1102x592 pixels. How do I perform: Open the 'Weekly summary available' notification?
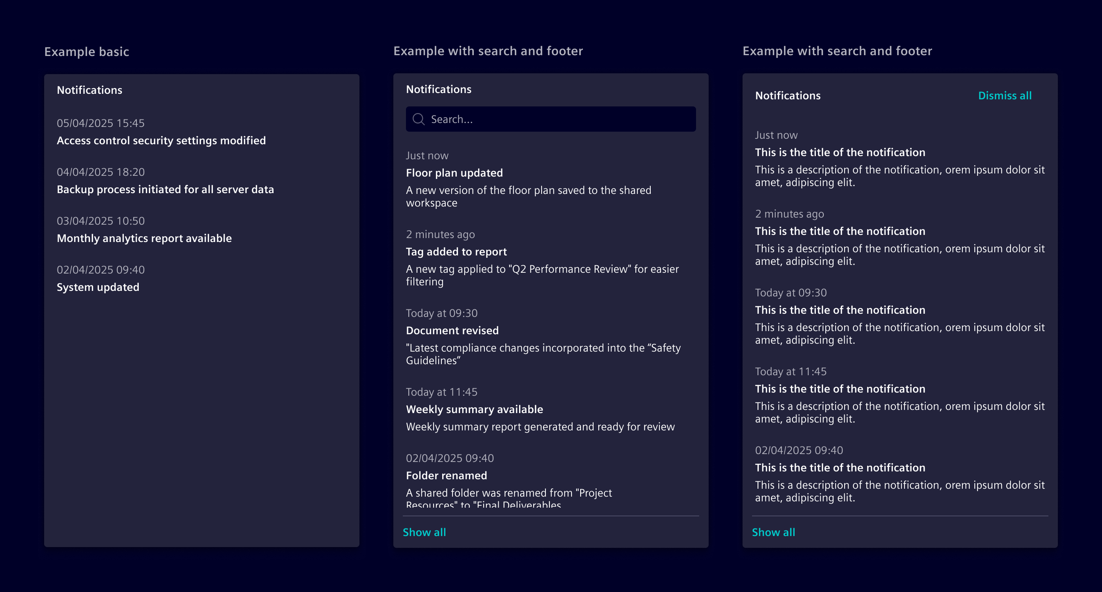point(475,409)
